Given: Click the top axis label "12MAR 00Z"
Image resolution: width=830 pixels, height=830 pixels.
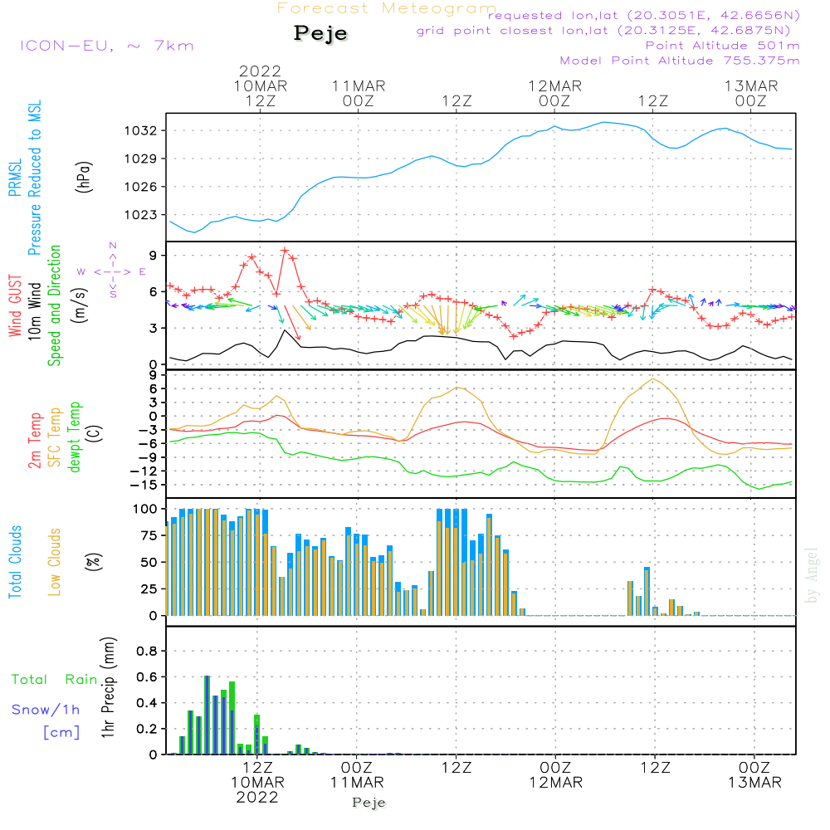Looking at the screenshot, I should tap(554, 93).
